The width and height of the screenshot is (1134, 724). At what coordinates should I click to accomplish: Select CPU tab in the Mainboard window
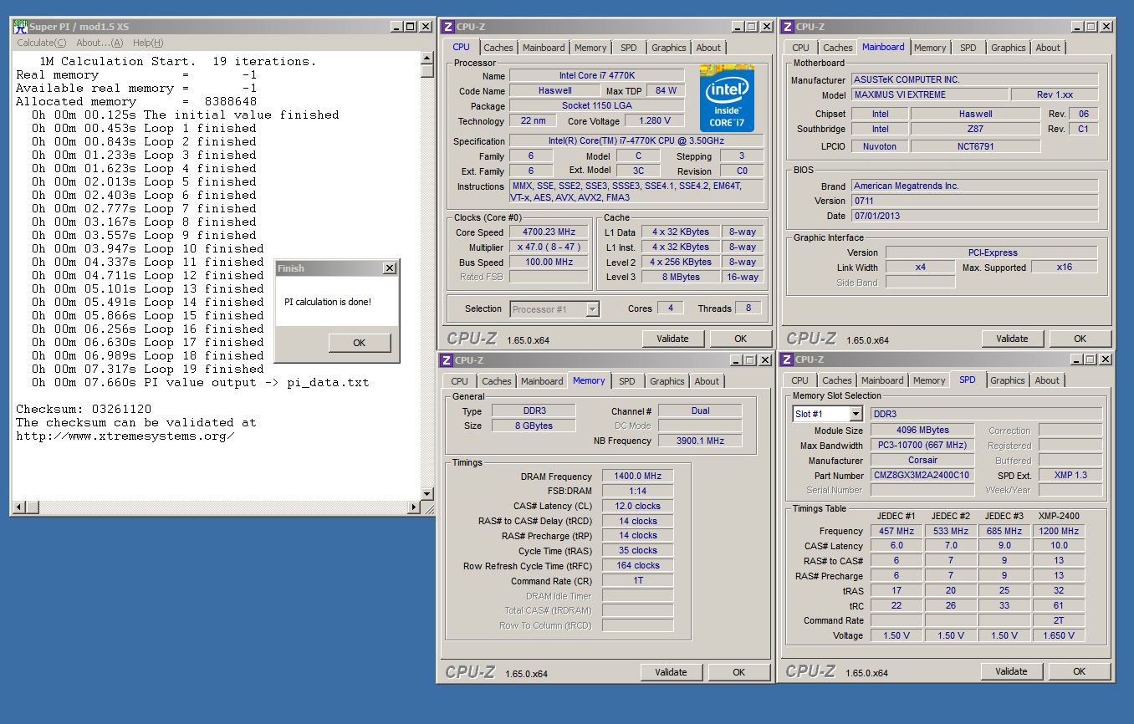point(800,48)
